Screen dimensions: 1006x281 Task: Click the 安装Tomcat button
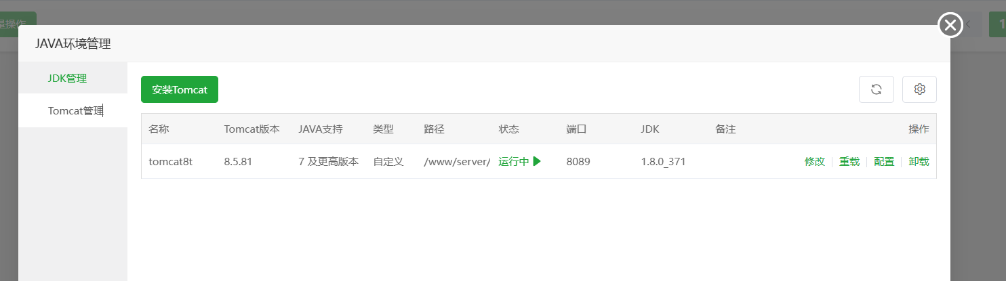[180, 89]
